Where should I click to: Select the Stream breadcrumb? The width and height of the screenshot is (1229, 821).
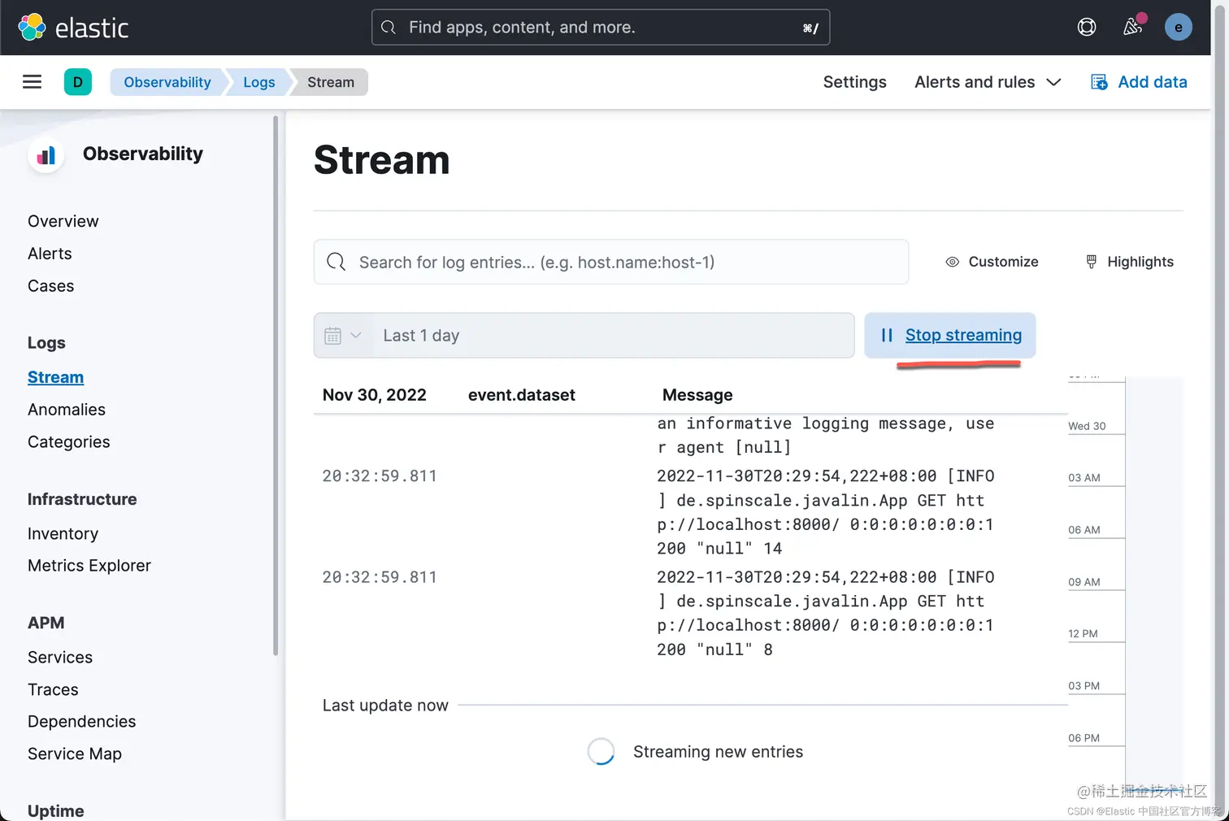331,82
